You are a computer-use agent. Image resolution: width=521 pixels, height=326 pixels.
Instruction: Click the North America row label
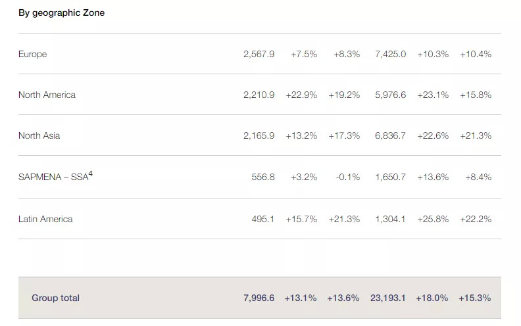point(47,95)
